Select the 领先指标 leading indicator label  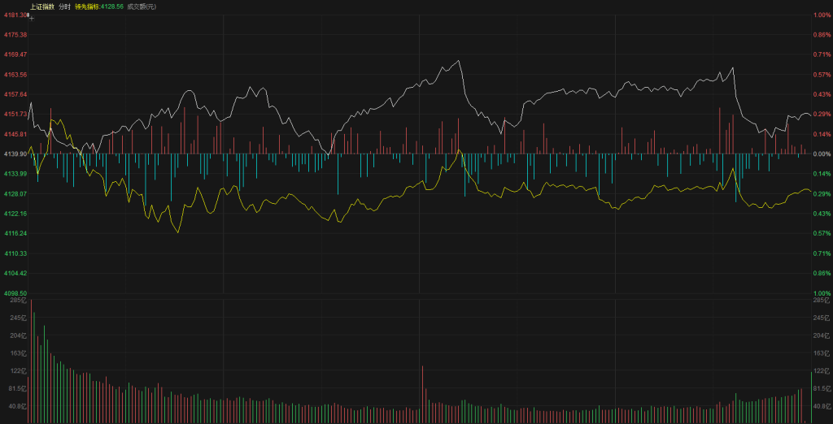pos(110,6)
